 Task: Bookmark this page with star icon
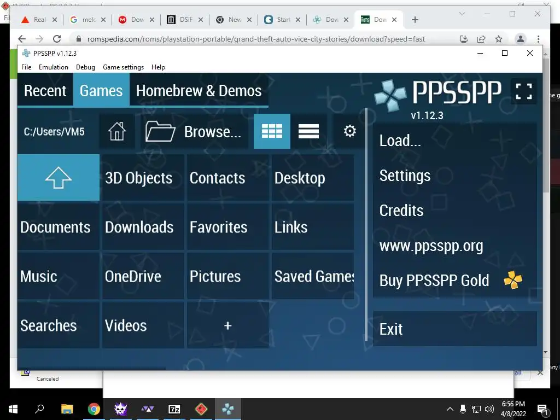tap(499, 39)
